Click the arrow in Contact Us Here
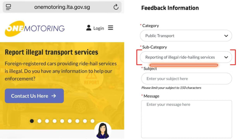 coord(54,96)
